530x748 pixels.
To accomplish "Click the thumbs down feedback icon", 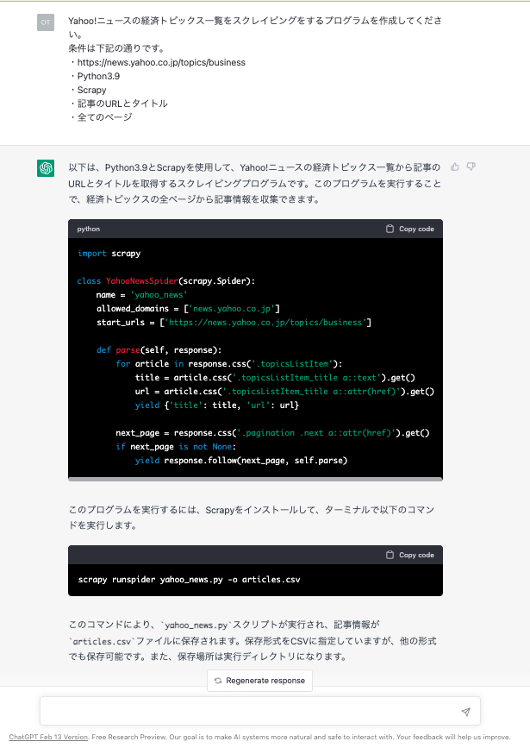I will tap(471, 167).
